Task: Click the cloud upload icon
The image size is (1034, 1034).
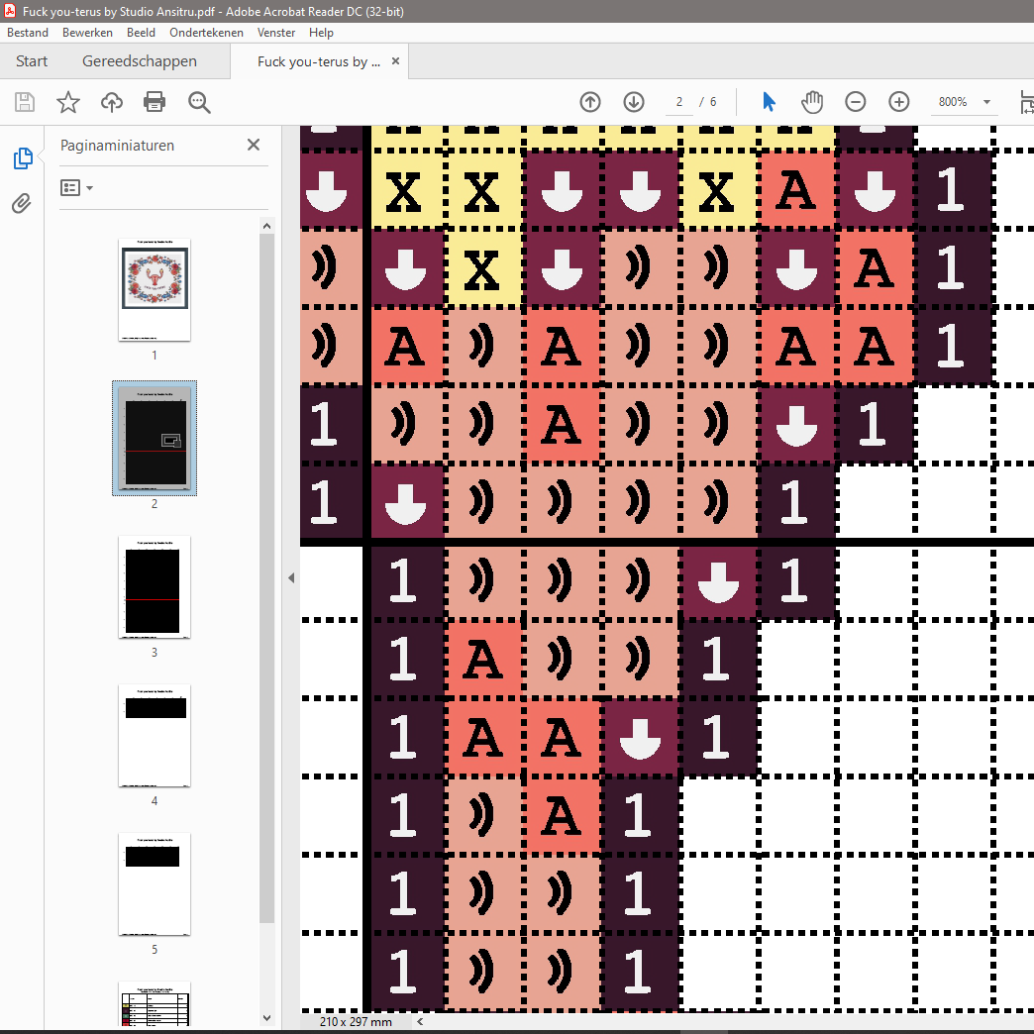Action: click(x=112, y=102)
